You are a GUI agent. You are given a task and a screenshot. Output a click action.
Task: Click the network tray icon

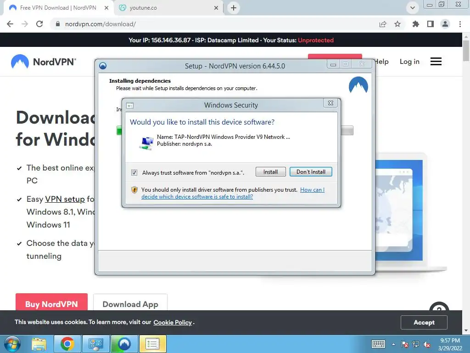click(x=416, y=344)
